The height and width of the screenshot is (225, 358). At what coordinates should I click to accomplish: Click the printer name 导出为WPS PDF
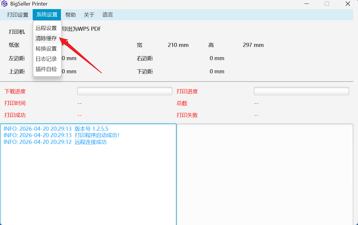(81, 29)
